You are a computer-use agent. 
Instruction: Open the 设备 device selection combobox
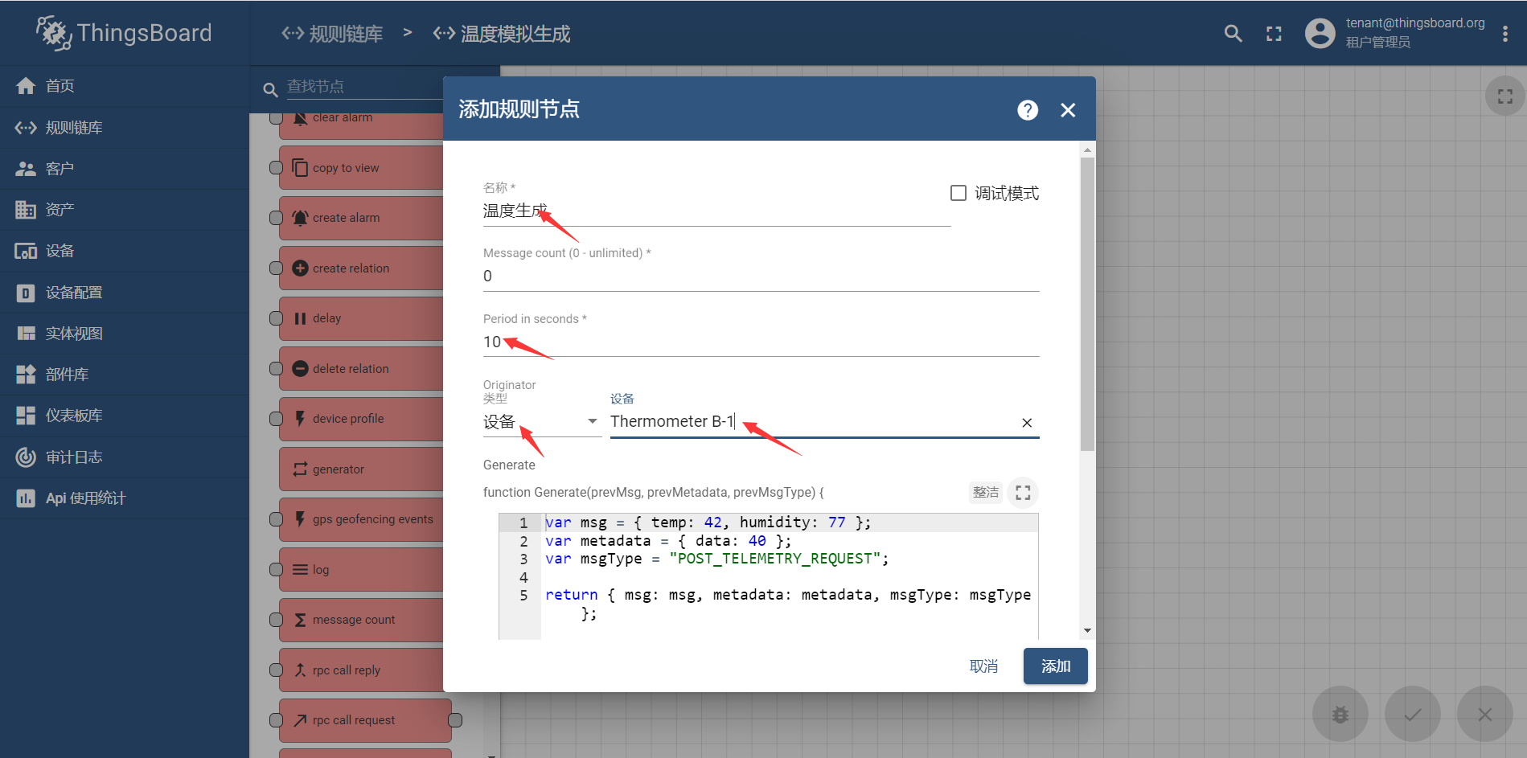click(x=804, y=421)
